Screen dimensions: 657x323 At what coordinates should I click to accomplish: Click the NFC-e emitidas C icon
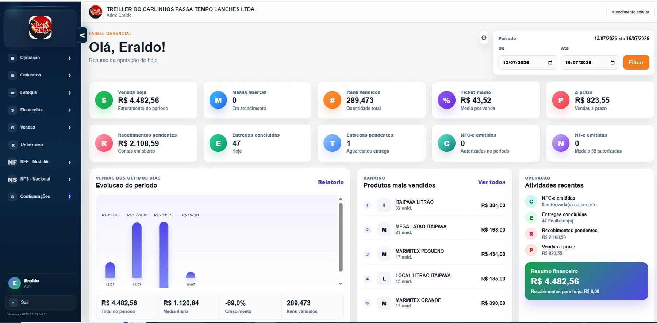coord(446,143)
